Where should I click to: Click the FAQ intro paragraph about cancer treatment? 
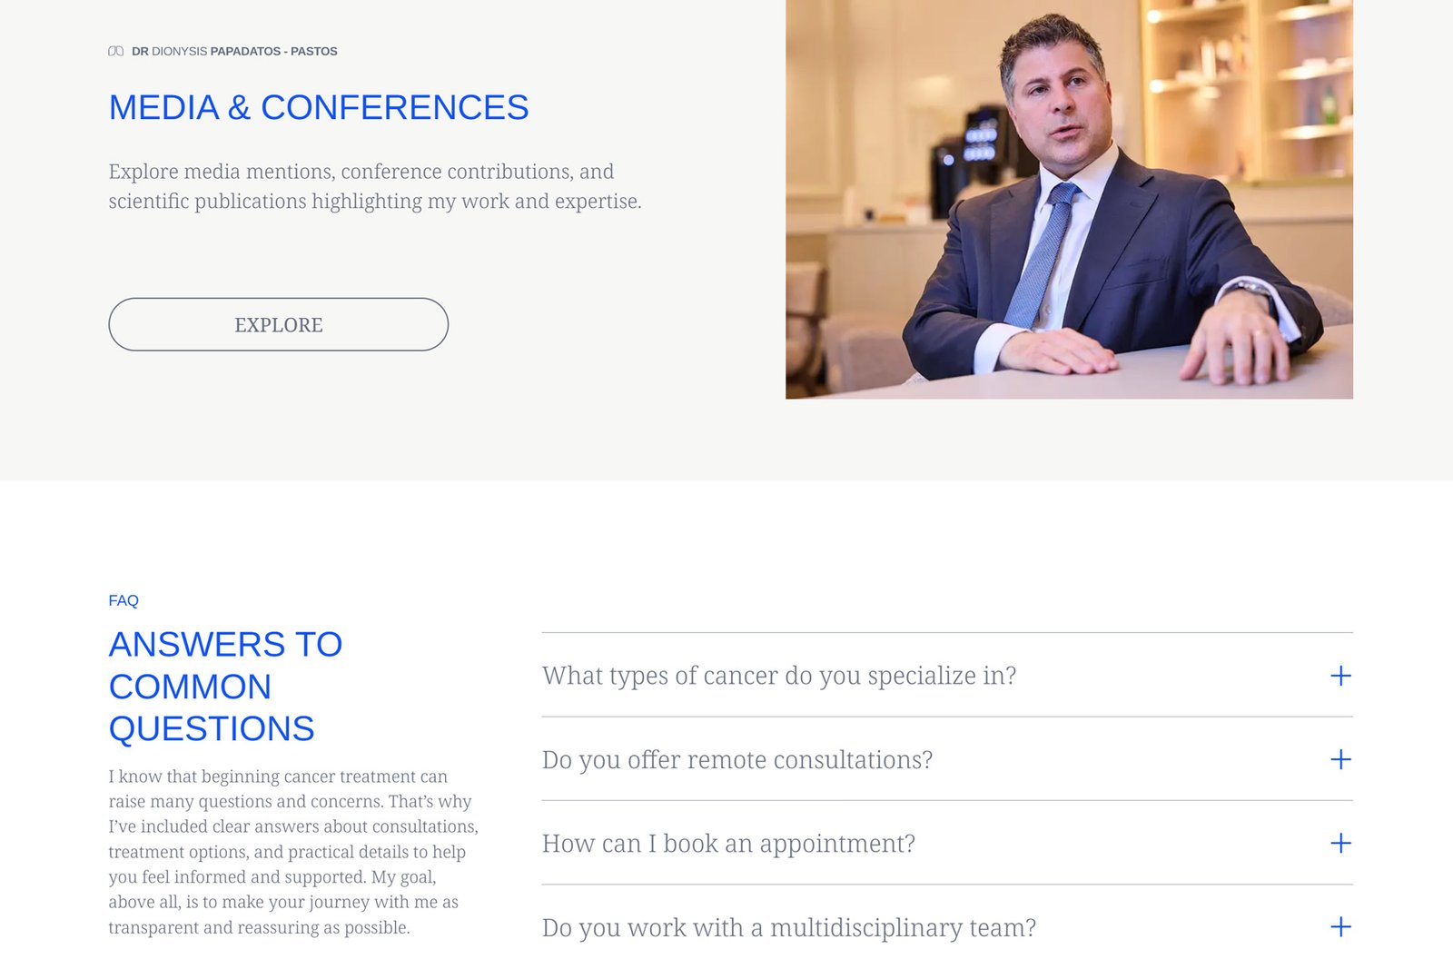(292, 851)
